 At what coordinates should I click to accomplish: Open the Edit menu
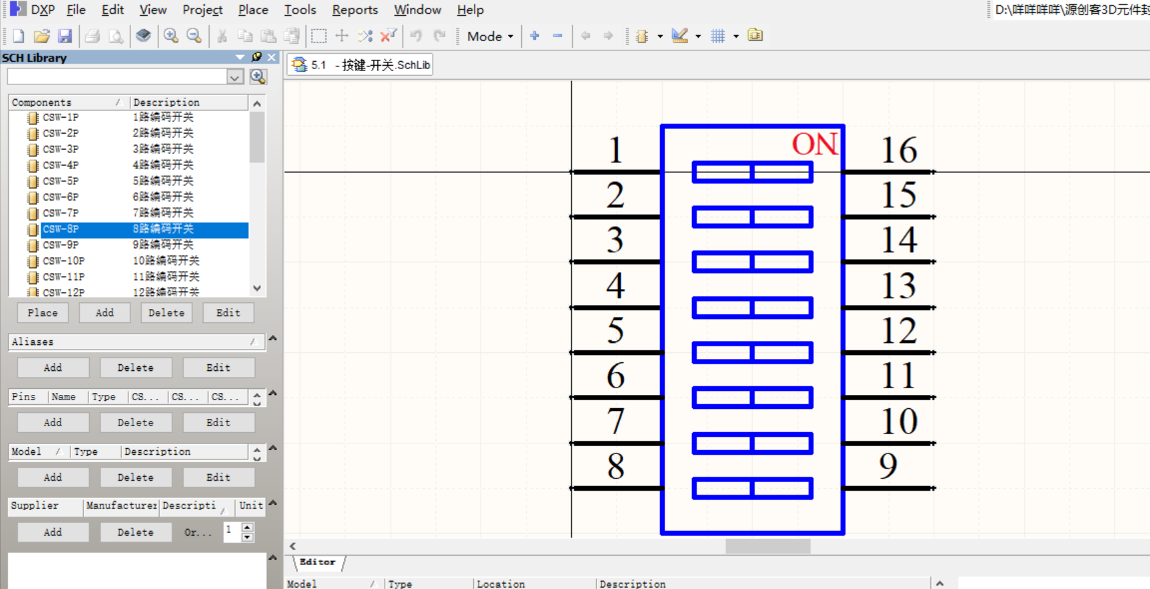tap(112, 10)
